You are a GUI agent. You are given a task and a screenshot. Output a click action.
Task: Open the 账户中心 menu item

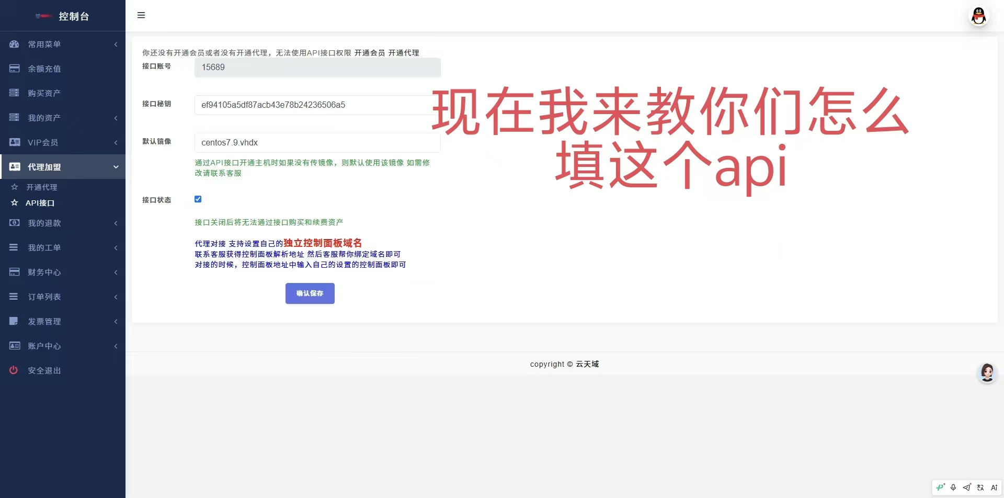tap(63, 346)
